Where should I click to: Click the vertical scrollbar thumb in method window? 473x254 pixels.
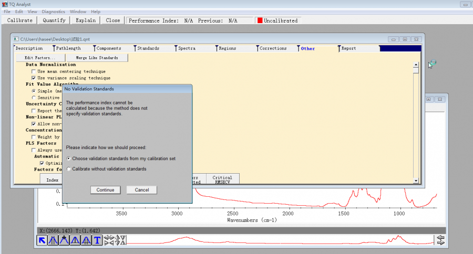(x=416, y=70)
